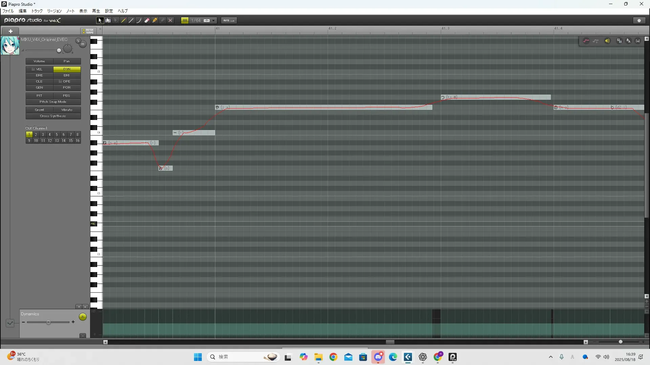Select the yellow pencil draw tool

point(124,21)
